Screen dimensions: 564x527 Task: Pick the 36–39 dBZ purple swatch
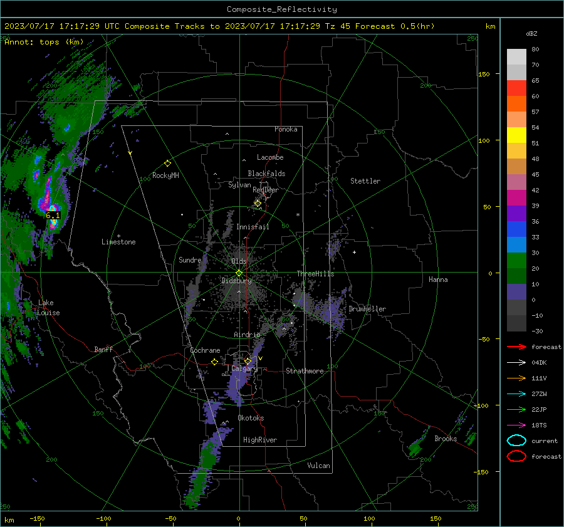tap(516, 214)
